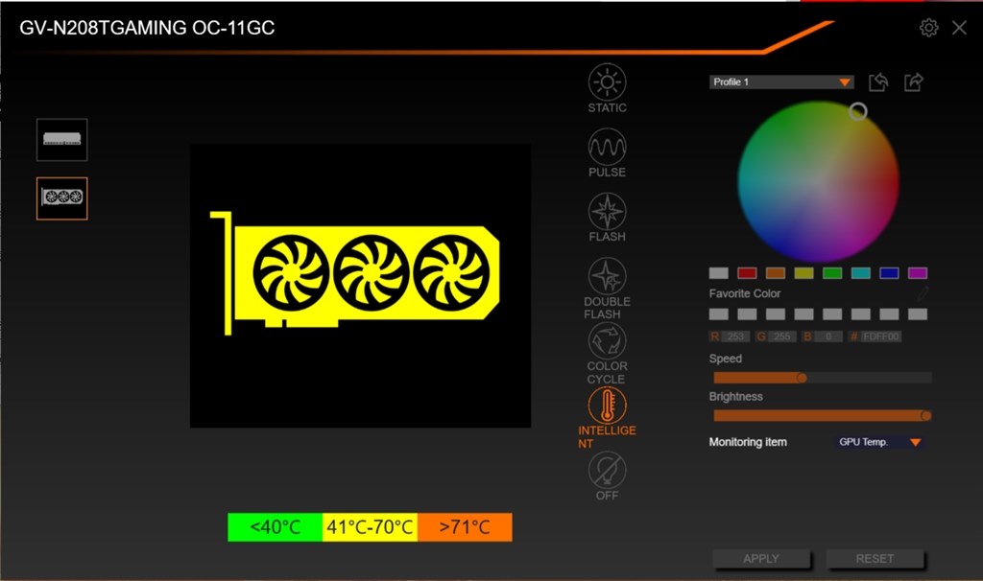Click the Favorite Color label
This screenshot has height=581, width=983.
(745, 293)
